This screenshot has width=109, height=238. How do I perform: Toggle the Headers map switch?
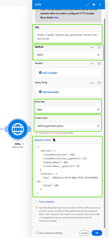[98, 63]
